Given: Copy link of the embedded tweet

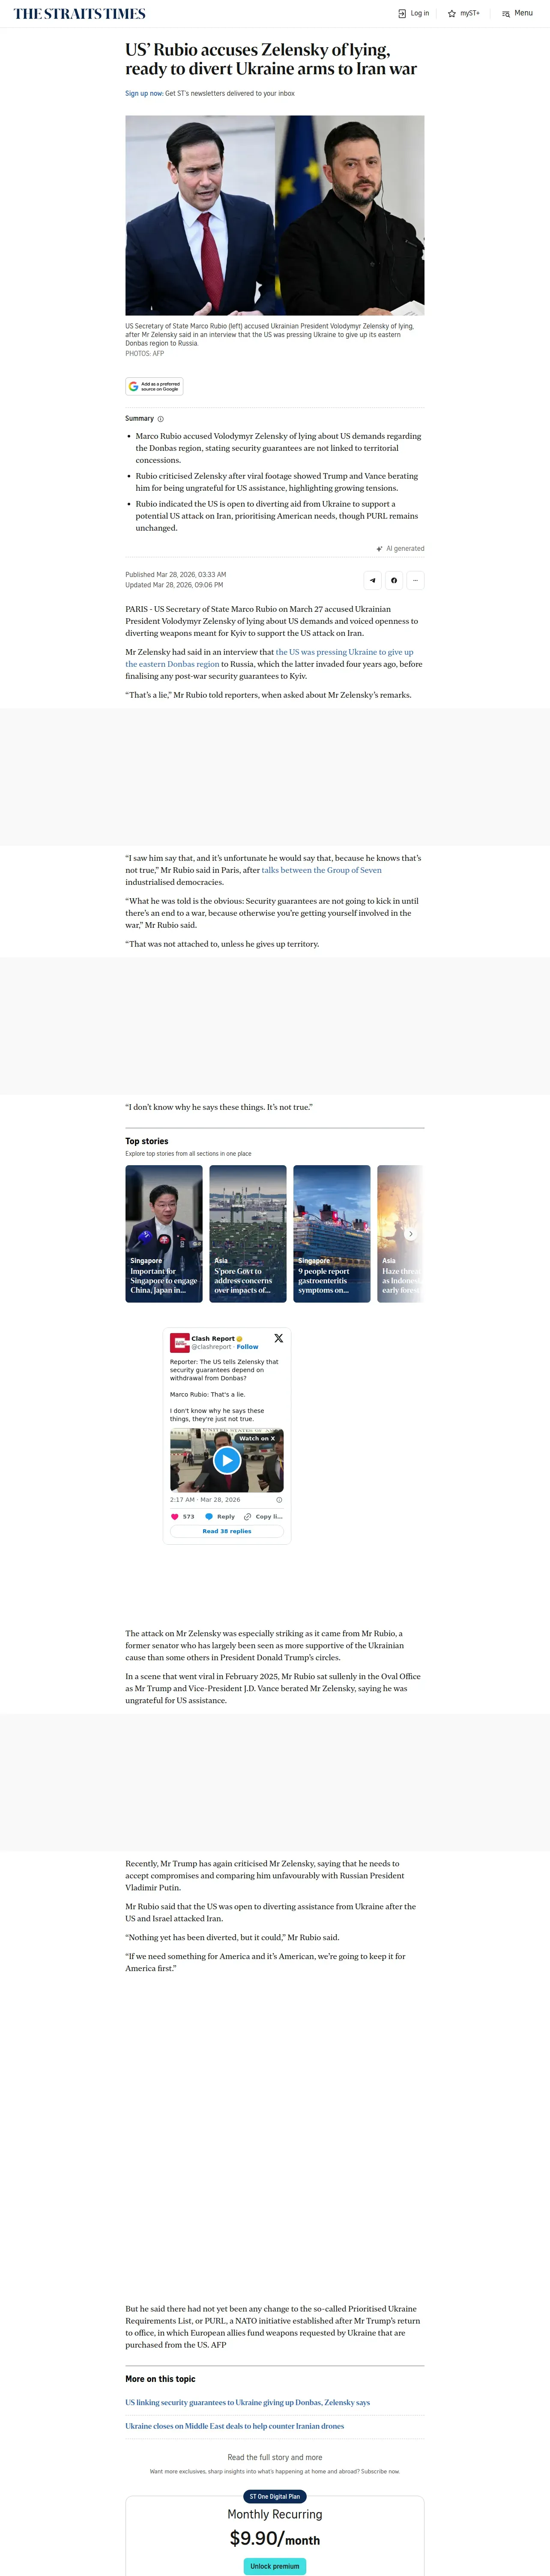Looking at the screenshot, I should (263, 1517).
